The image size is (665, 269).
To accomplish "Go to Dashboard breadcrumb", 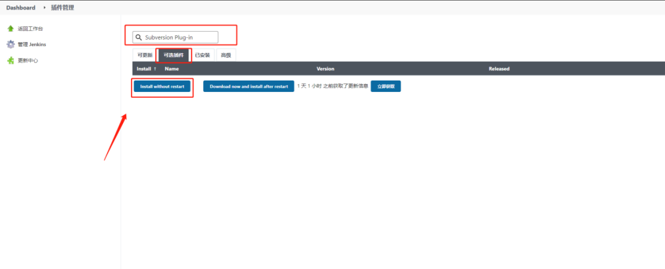I will (x=21, y=8).
